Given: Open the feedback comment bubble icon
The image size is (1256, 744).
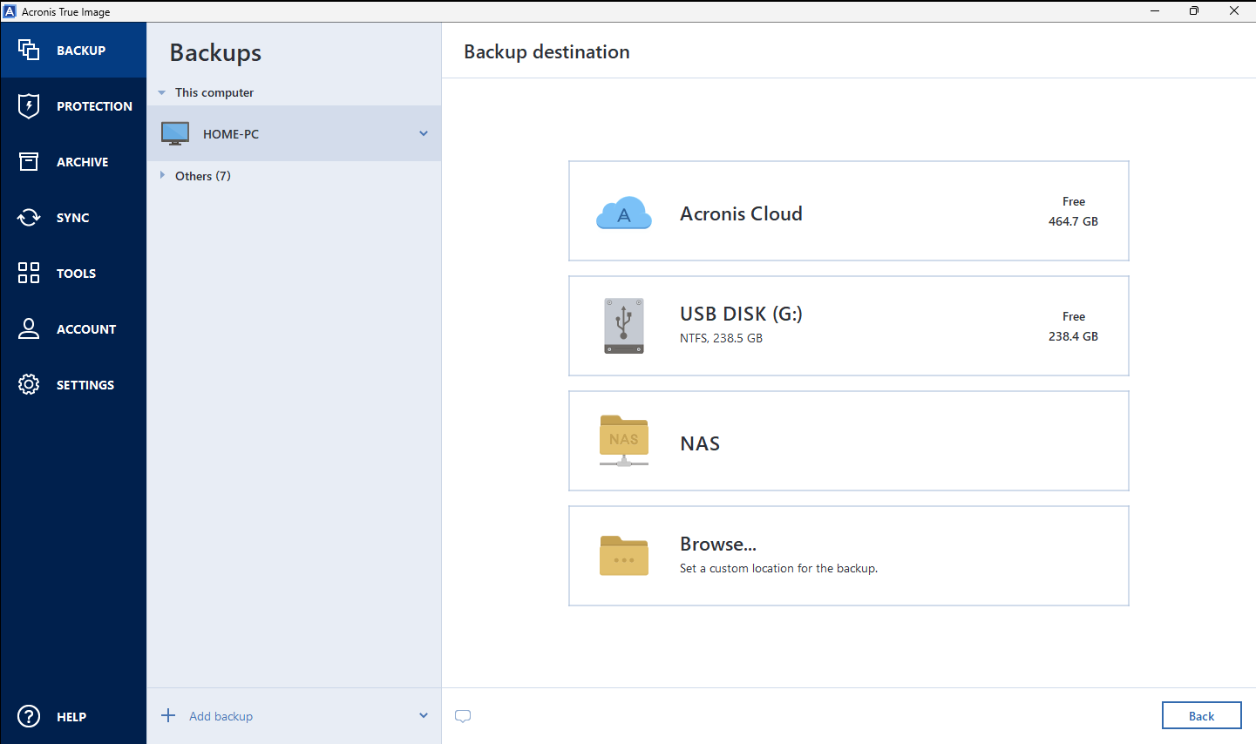Looking at the screenshot, I should point(463,715).
